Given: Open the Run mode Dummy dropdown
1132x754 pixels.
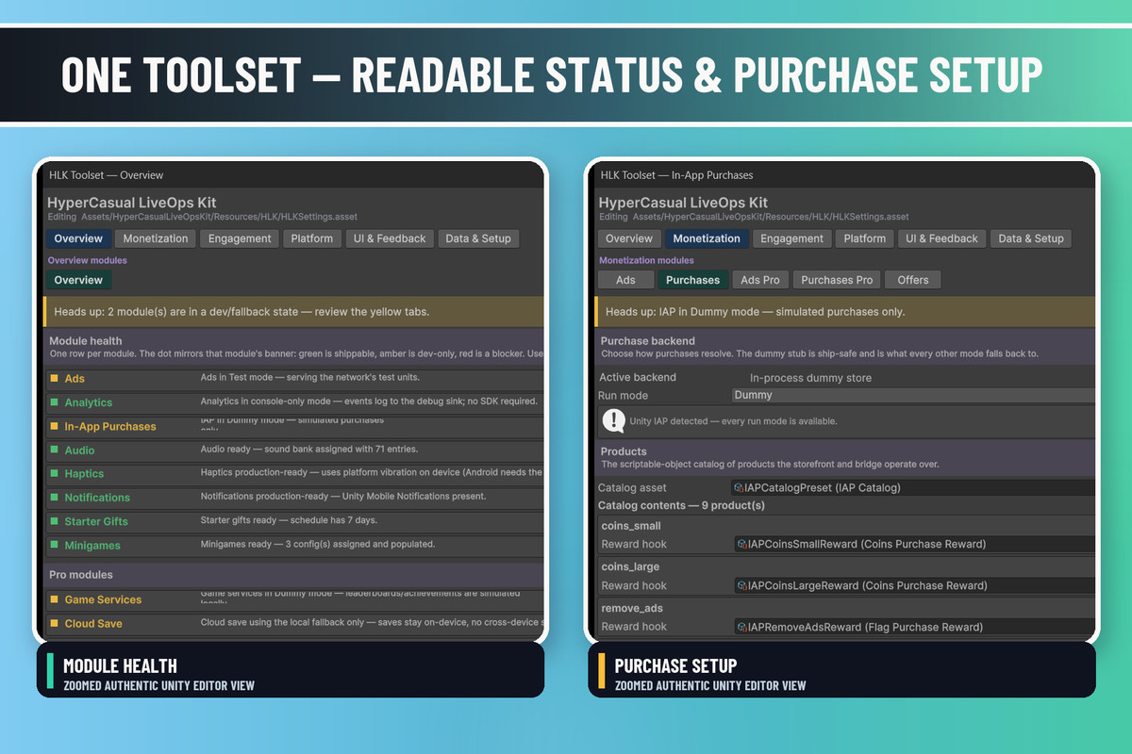Looking at the screenshot, I should [x=913, y=396].
